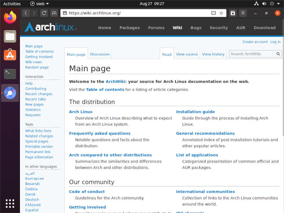Reload the current page
The width and height of the screenshot is (284, 213).
44,13
